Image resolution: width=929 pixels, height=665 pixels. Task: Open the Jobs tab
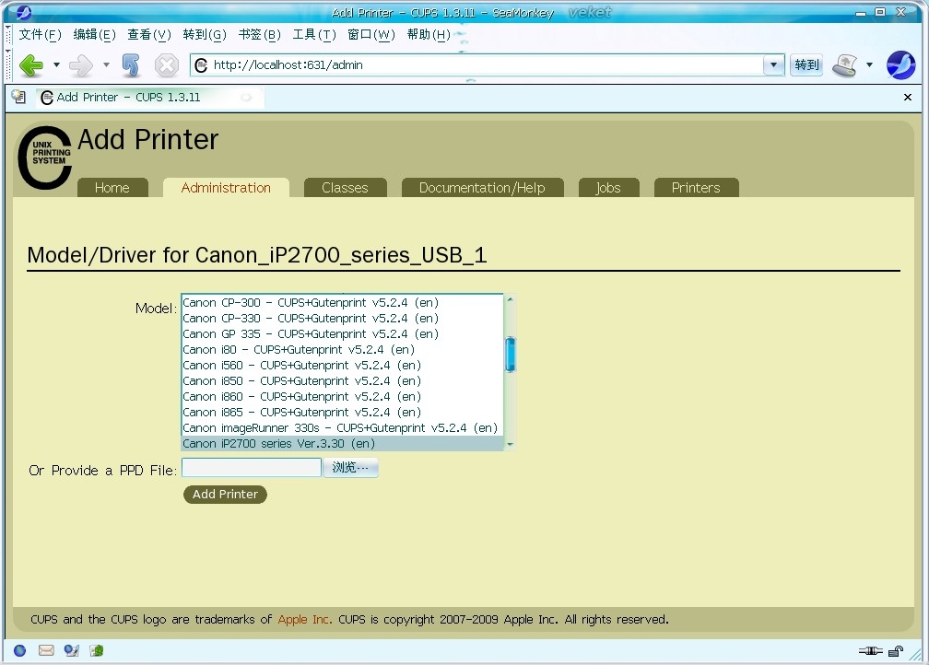coord(608,188)
